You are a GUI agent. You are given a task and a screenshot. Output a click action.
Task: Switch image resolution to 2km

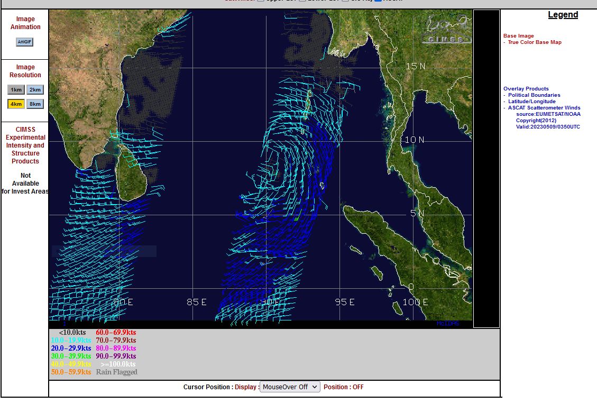[x=35, y=90]
